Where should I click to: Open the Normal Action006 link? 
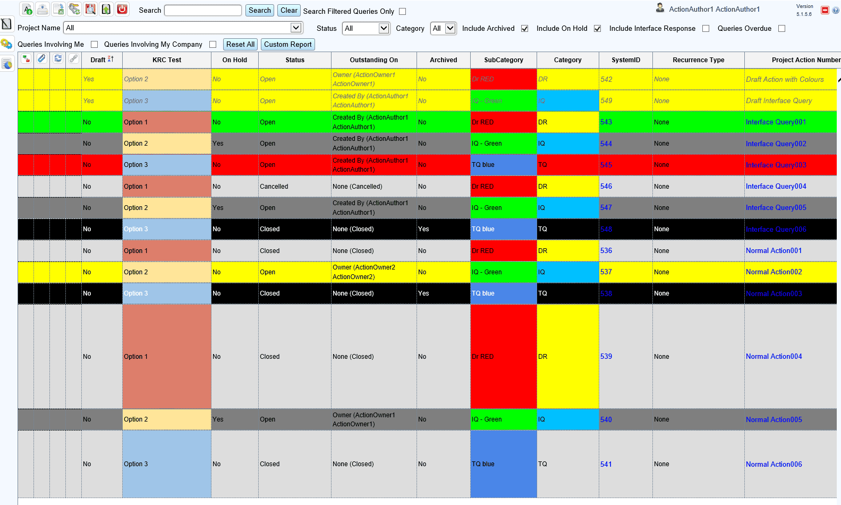(774, 465)
